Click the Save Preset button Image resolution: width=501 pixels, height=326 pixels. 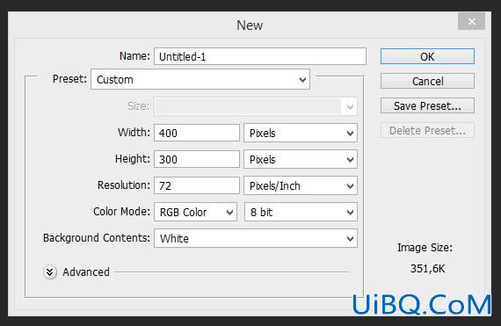click(427, 105)
